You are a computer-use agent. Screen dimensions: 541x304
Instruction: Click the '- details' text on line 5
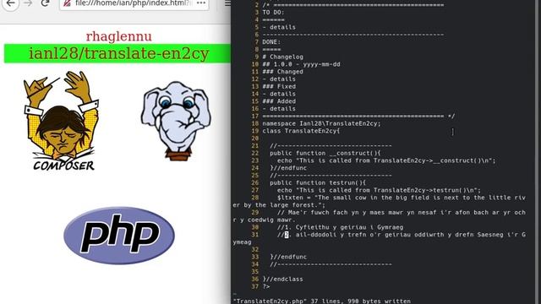(279, 27)
